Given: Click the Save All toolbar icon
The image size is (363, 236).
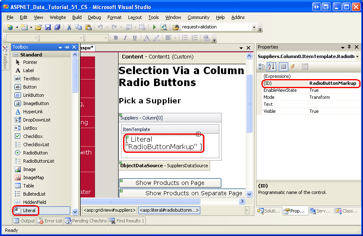Looking at the screenshot, I should click(57, 27).
